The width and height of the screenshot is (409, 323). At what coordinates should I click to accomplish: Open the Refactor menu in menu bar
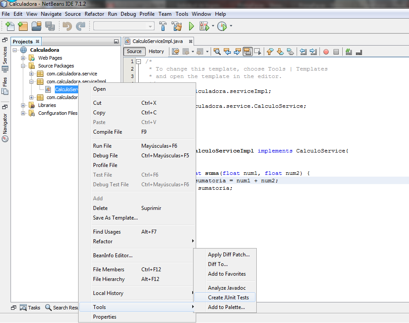[x=94, y=14]
